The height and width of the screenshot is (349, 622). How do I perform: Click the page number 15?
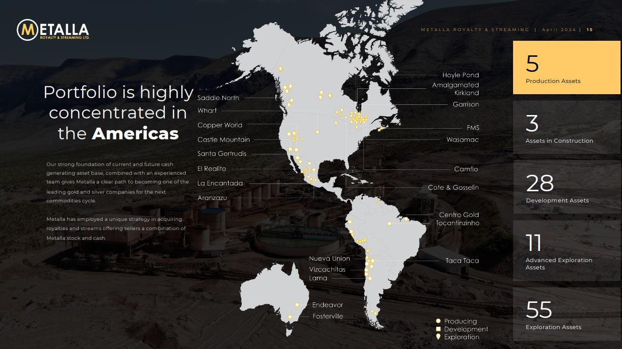tap(589, 30)
